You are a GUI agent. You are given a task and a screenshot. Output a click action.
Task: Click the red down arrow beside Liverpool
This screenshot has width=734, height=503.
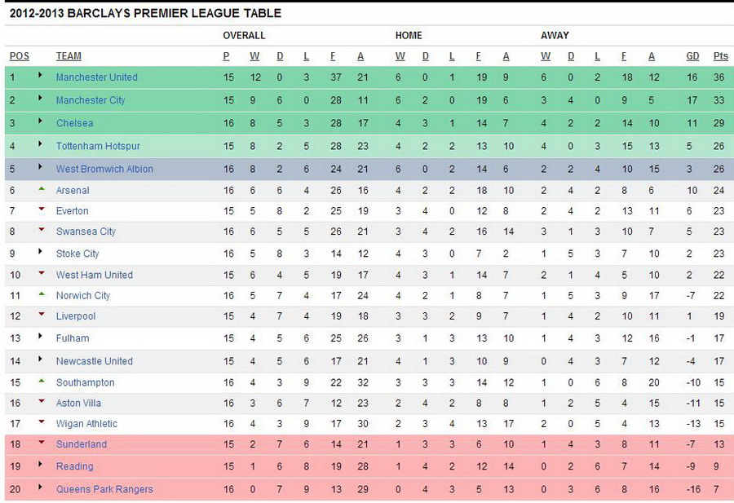pyautogui.click(x=42, y=314)
